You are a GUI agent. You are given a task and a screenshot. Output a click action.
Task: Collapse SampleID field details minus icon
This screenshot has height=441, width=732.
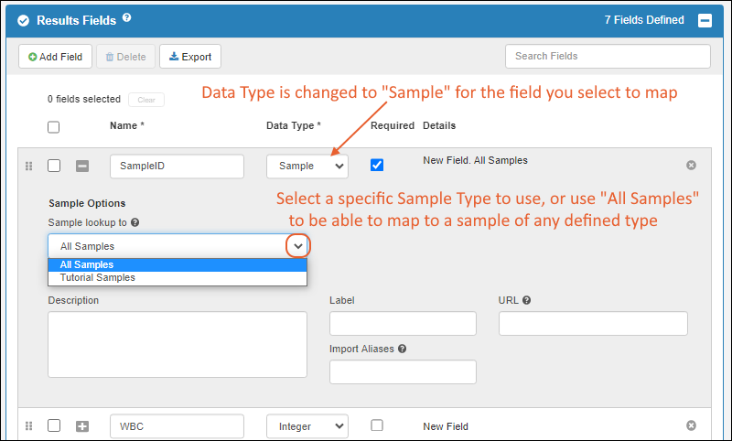[x=82, y=166]
